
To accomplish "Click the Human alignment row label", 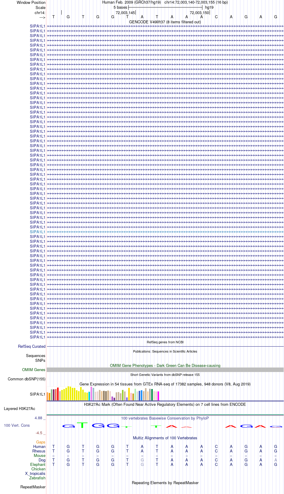I will [39, 446].
